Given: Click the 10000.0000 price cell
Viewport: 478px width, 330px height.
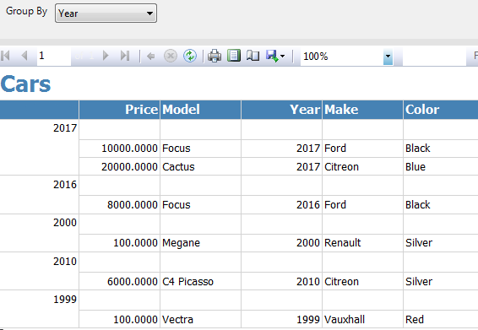Looking at the screenshot, I should (120, 149).
